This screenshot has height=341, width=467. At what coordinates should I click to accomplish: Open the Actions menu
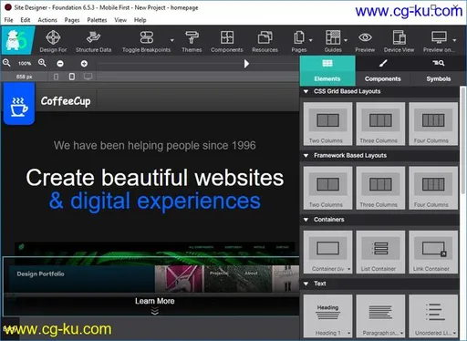tap(47, 20)
